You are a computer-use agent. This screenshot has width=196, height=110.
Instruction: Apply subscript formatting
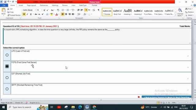click(39, 14)
